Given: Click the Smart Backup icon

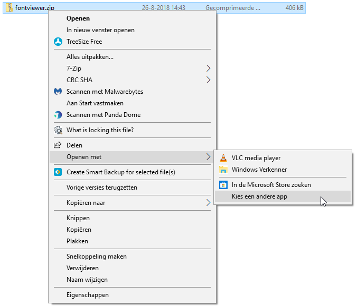Looking at the screenshot, I should [58, 172].
